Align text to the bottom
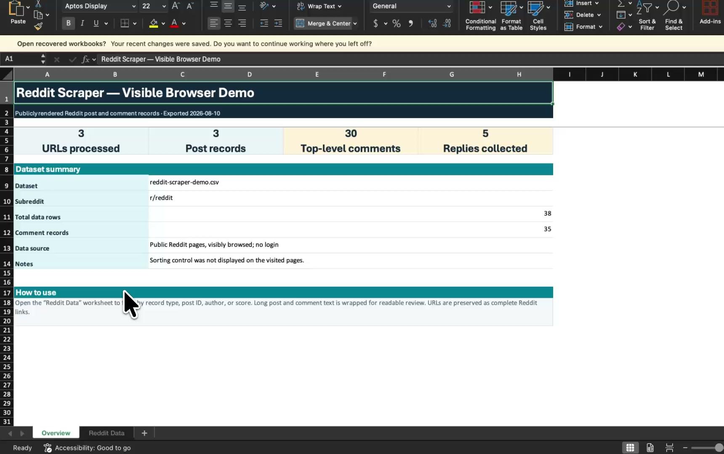The image size is (724, 454). [x=242, y=6]
